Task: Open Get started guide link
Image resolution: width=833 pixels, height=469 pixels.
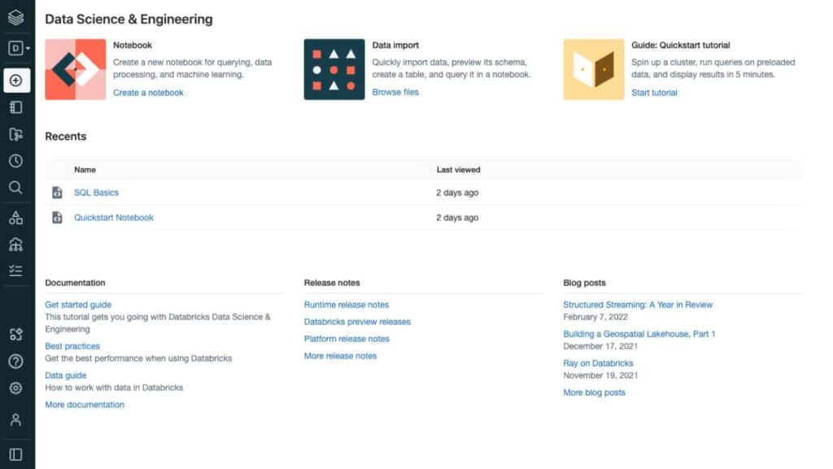Action: coord(78,305)
